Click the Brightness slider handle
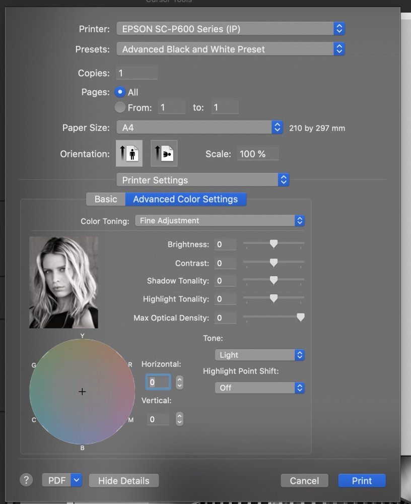 (x=273, y=244)
